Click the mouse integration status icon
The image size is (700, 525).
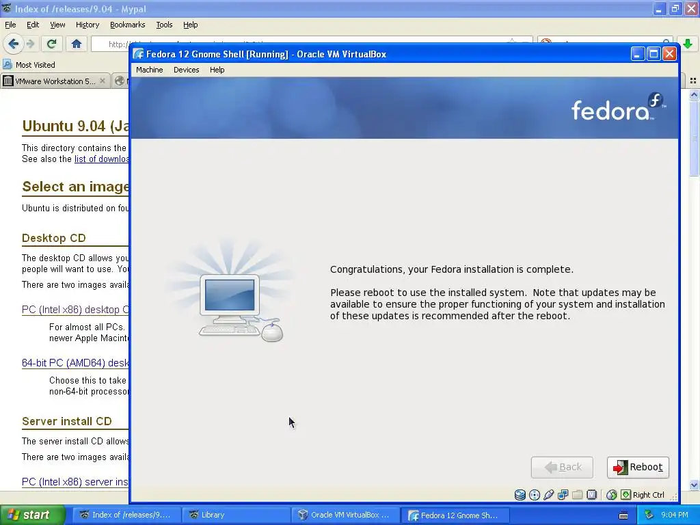tap(612, 495)
